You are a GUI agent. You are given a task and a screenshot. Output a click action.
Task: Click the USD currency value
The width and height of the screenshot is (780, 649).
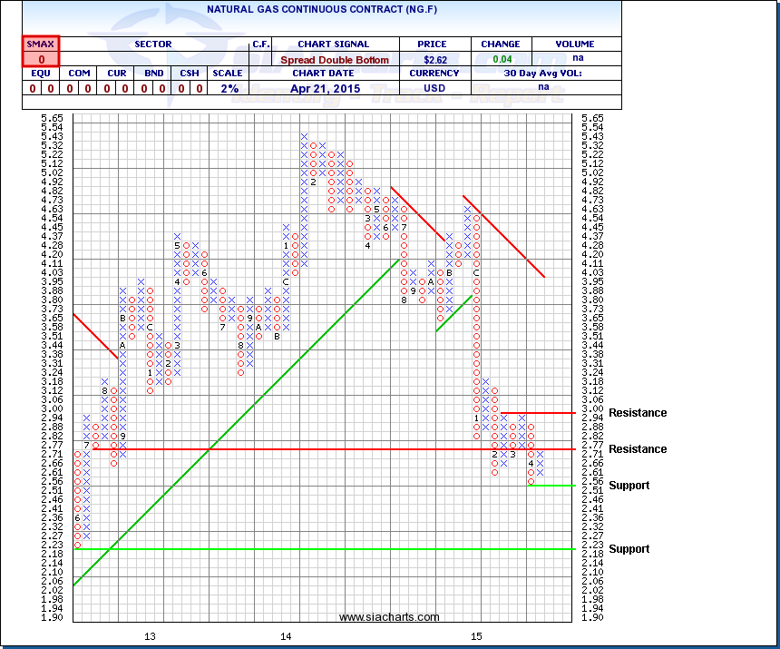tap(435, 88)
